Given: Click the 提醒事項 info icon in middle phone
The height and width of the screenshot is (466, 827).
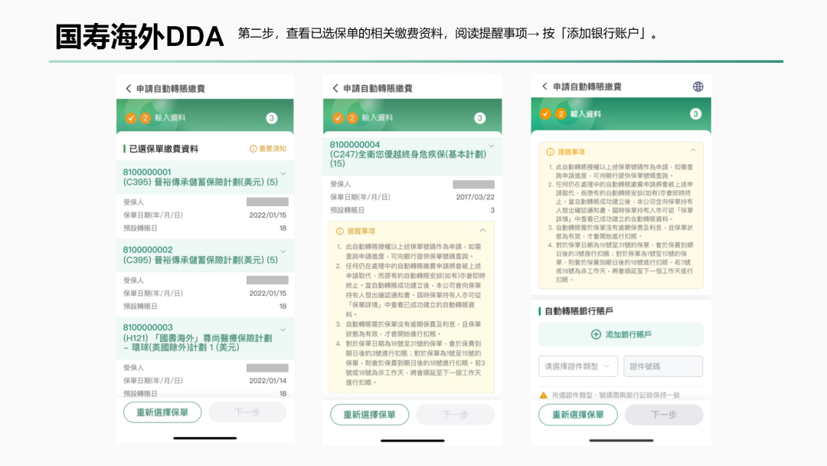Looking at the screenshot, I should pos(340,231).
